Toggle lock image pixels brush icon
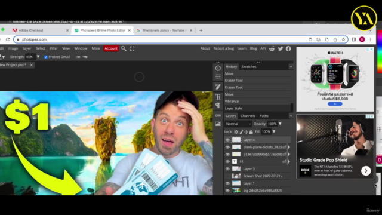382x215 pixels. 241,132
